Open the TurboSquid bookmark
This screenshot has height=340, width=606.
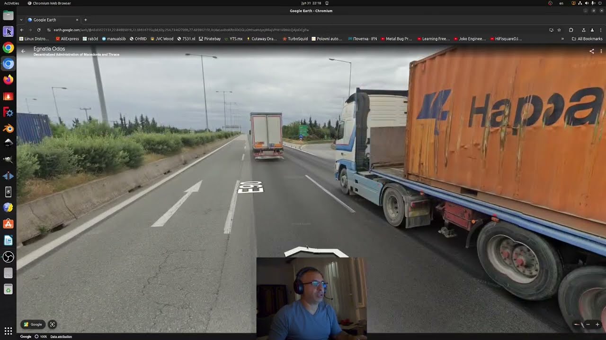[x=295, y=39]
